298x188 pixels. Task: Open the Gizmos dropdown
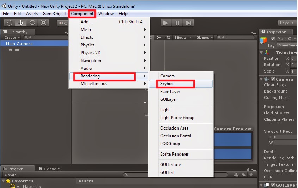click(204, 37)
